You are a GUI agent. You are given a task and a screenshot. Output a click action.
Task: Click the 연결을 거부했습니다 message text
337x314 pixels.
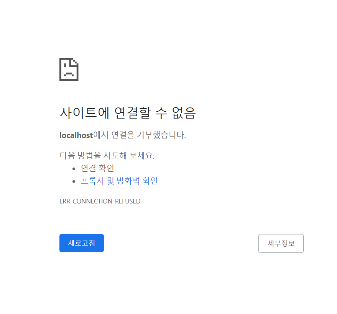pos(148,135)
